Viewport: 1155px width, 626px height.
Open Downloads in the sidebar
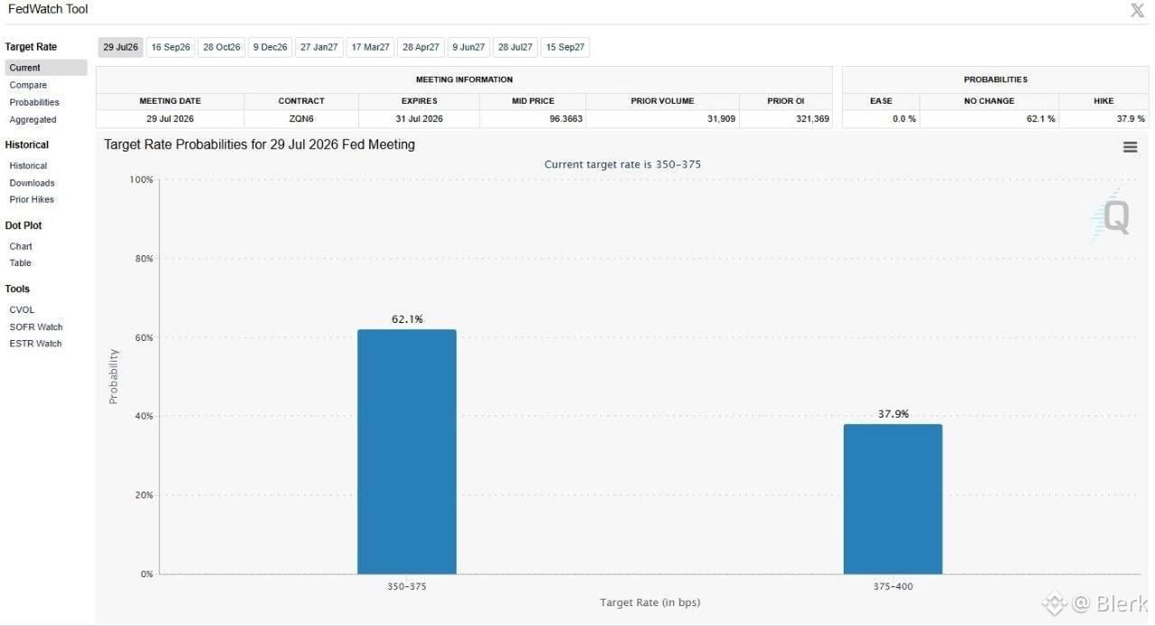tap(32, 183)
